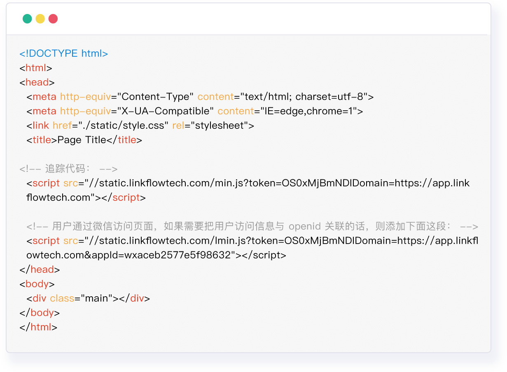Click the yellow window dot
Viewport: 507px width, 372px height.
point(40,19)
